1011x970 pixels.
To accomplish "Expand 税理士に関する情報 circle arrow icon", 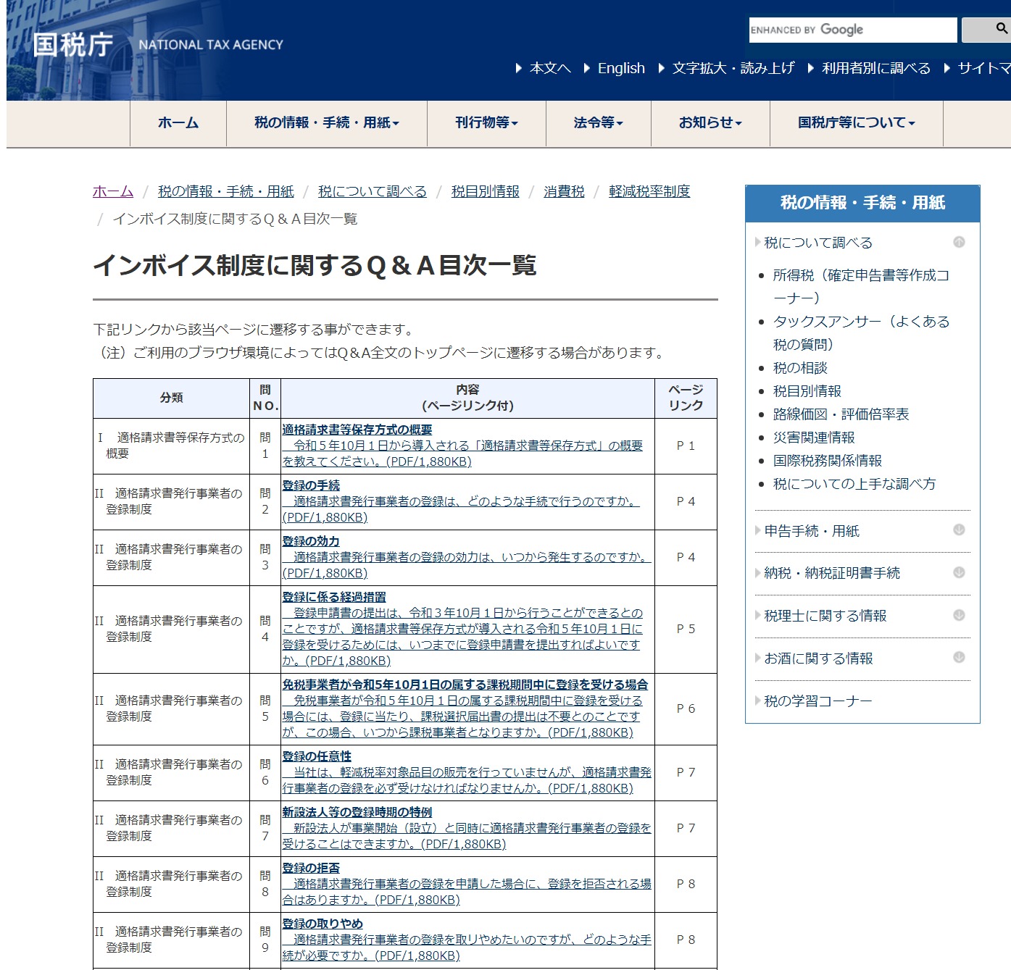I will (x=959, y=615).
